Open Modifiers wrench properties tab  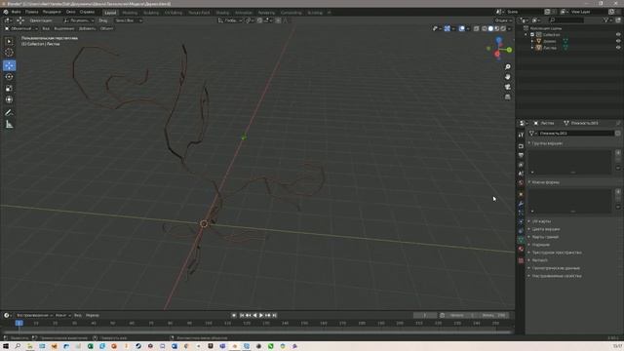(521, 204)
